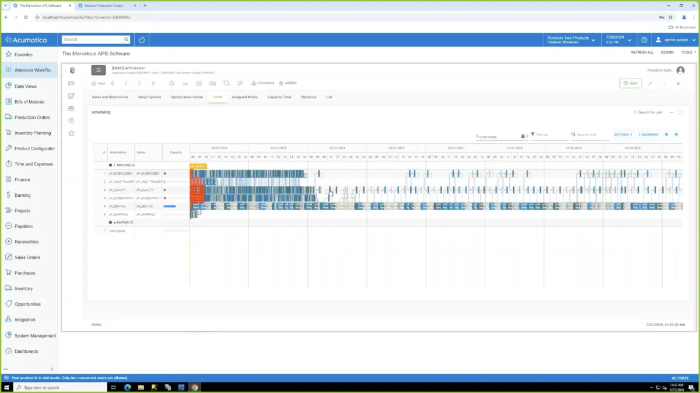Jump to BEGINNING of the Gantt
The height and width of the screenshot is (393, 700).
click(649, 134)
